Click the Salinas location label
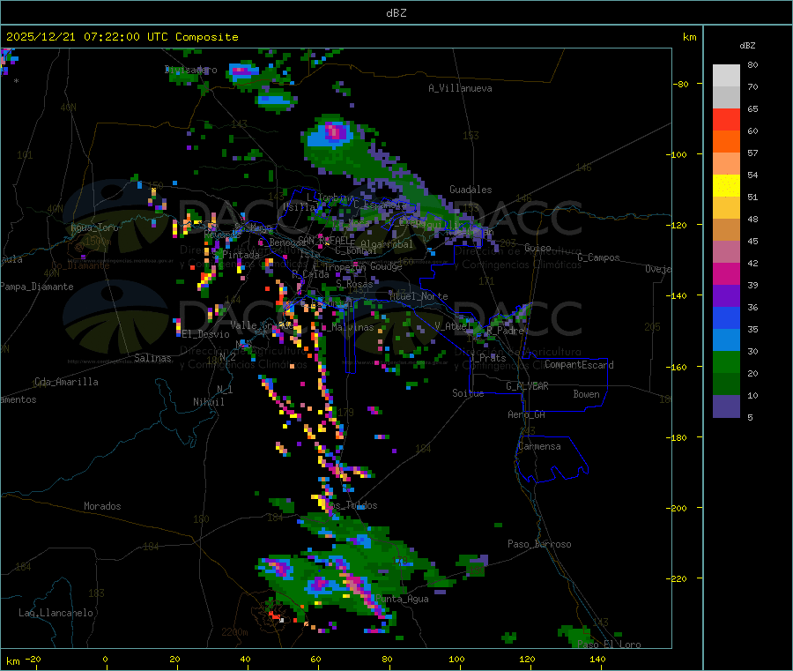Screen dimensions: 793x671 (x=152, y=358)
